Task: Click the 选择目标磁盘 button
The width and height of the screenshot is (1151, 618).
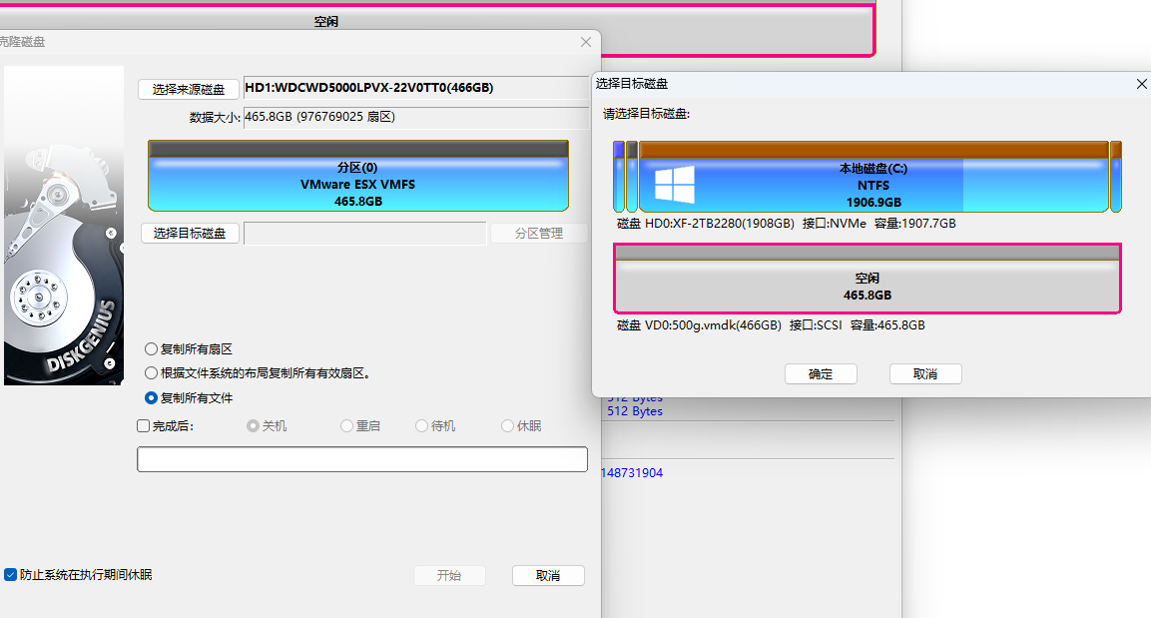Action: point(189,234)
